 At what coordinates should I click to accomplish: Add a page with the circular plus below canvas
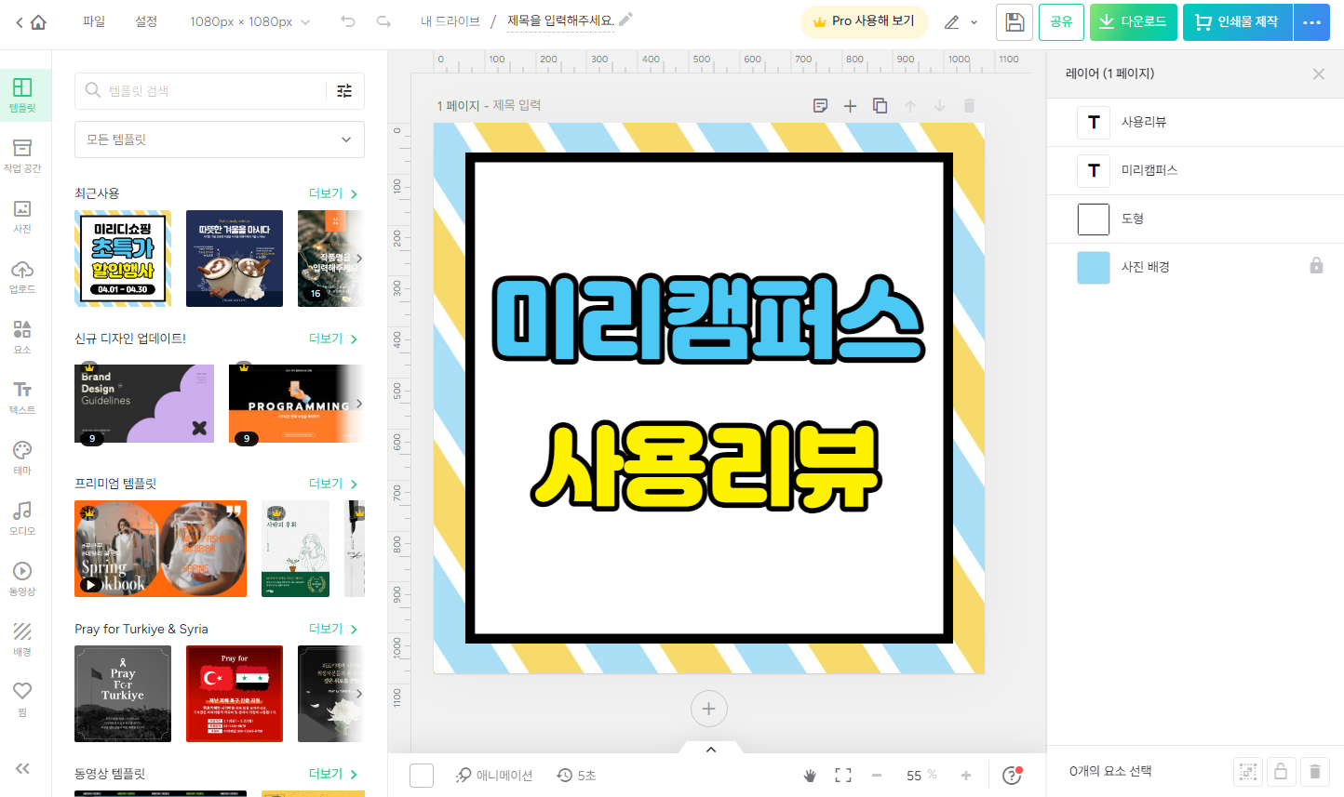pos(709,709)
